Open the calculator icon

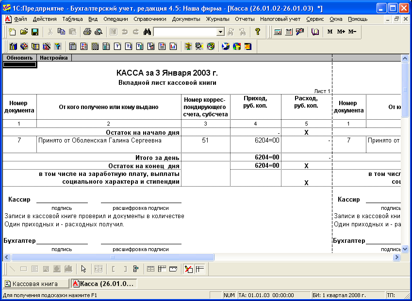click(x=278, y=32)
